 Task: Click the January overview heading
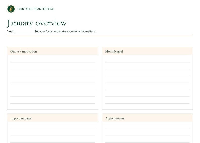pos(37,23)
